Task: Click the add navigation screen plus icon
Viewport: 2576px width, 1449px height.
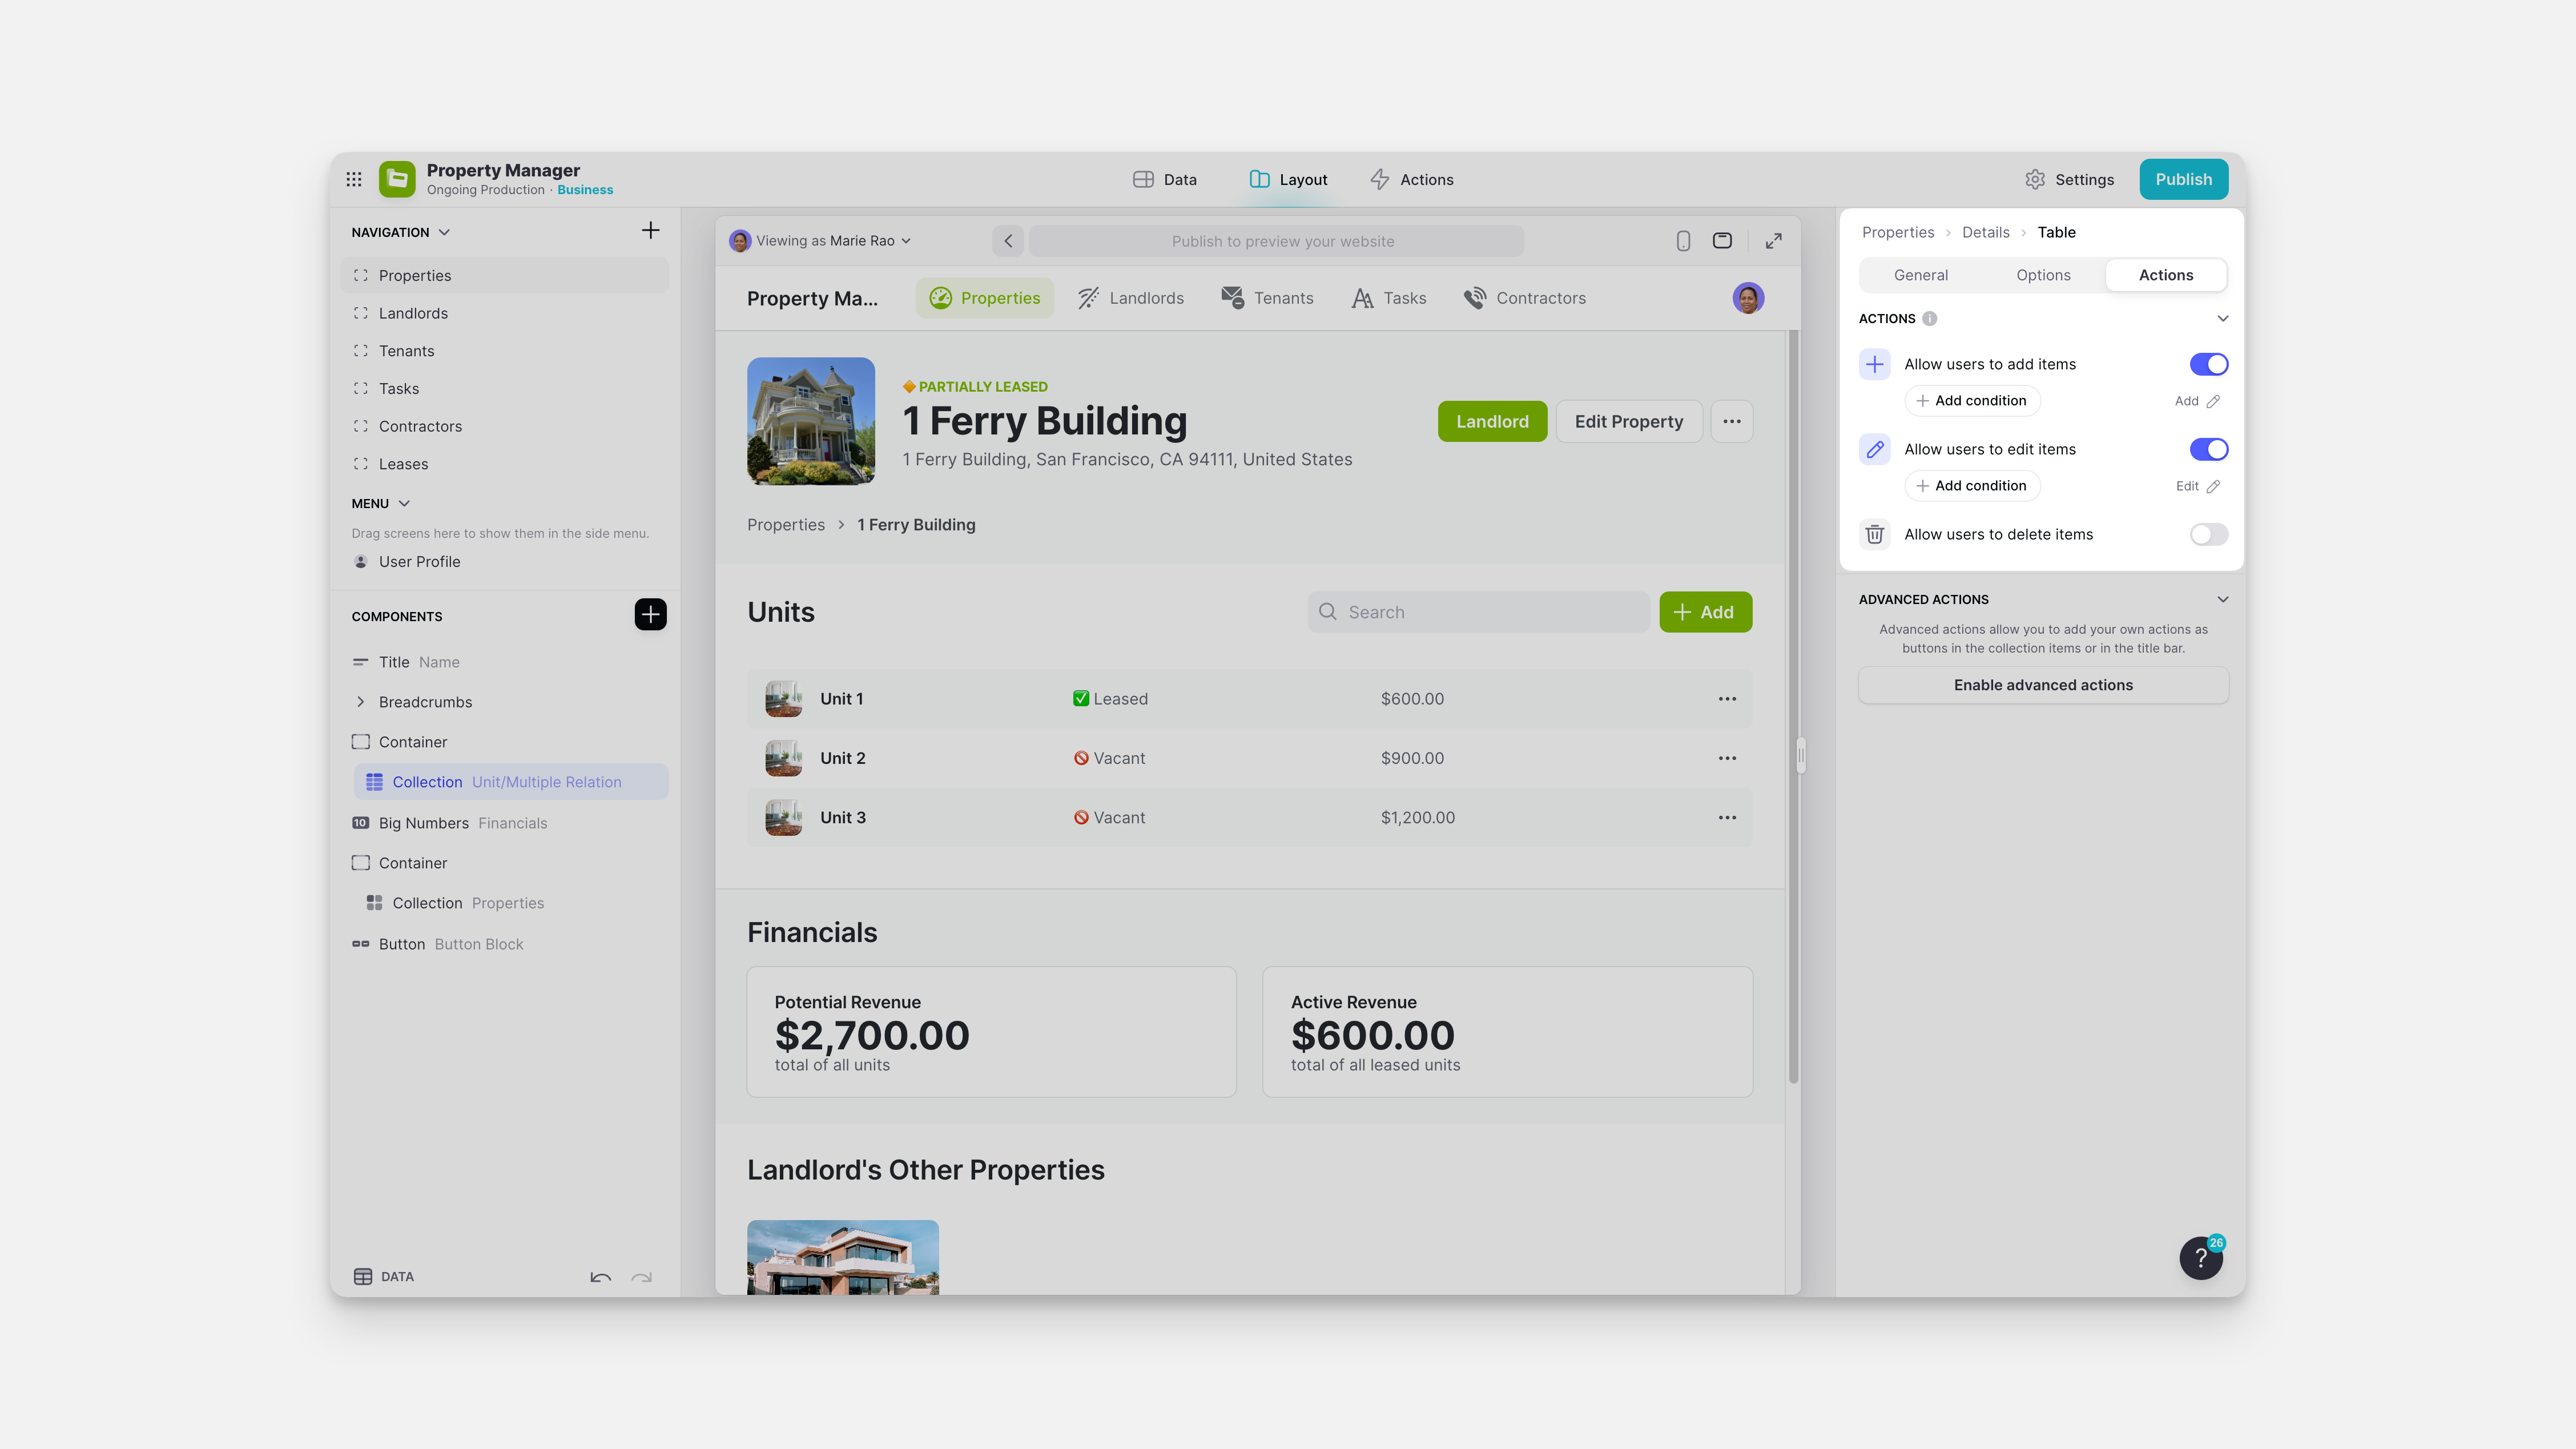Action: 650,231
